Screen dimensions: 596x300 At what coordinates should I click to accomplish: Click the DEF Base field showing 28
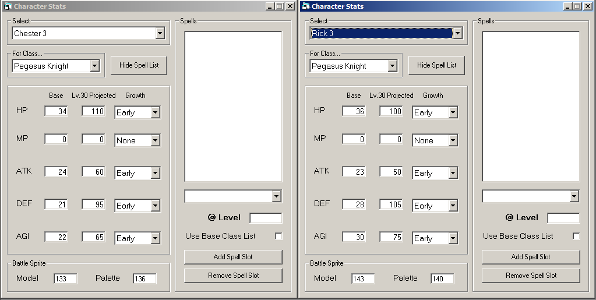[x=354, y=204]
